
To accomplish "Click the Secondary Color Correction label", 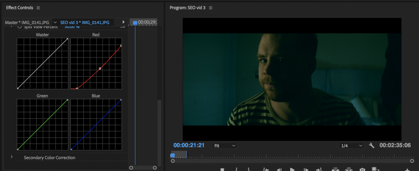I will click(50, 158).
